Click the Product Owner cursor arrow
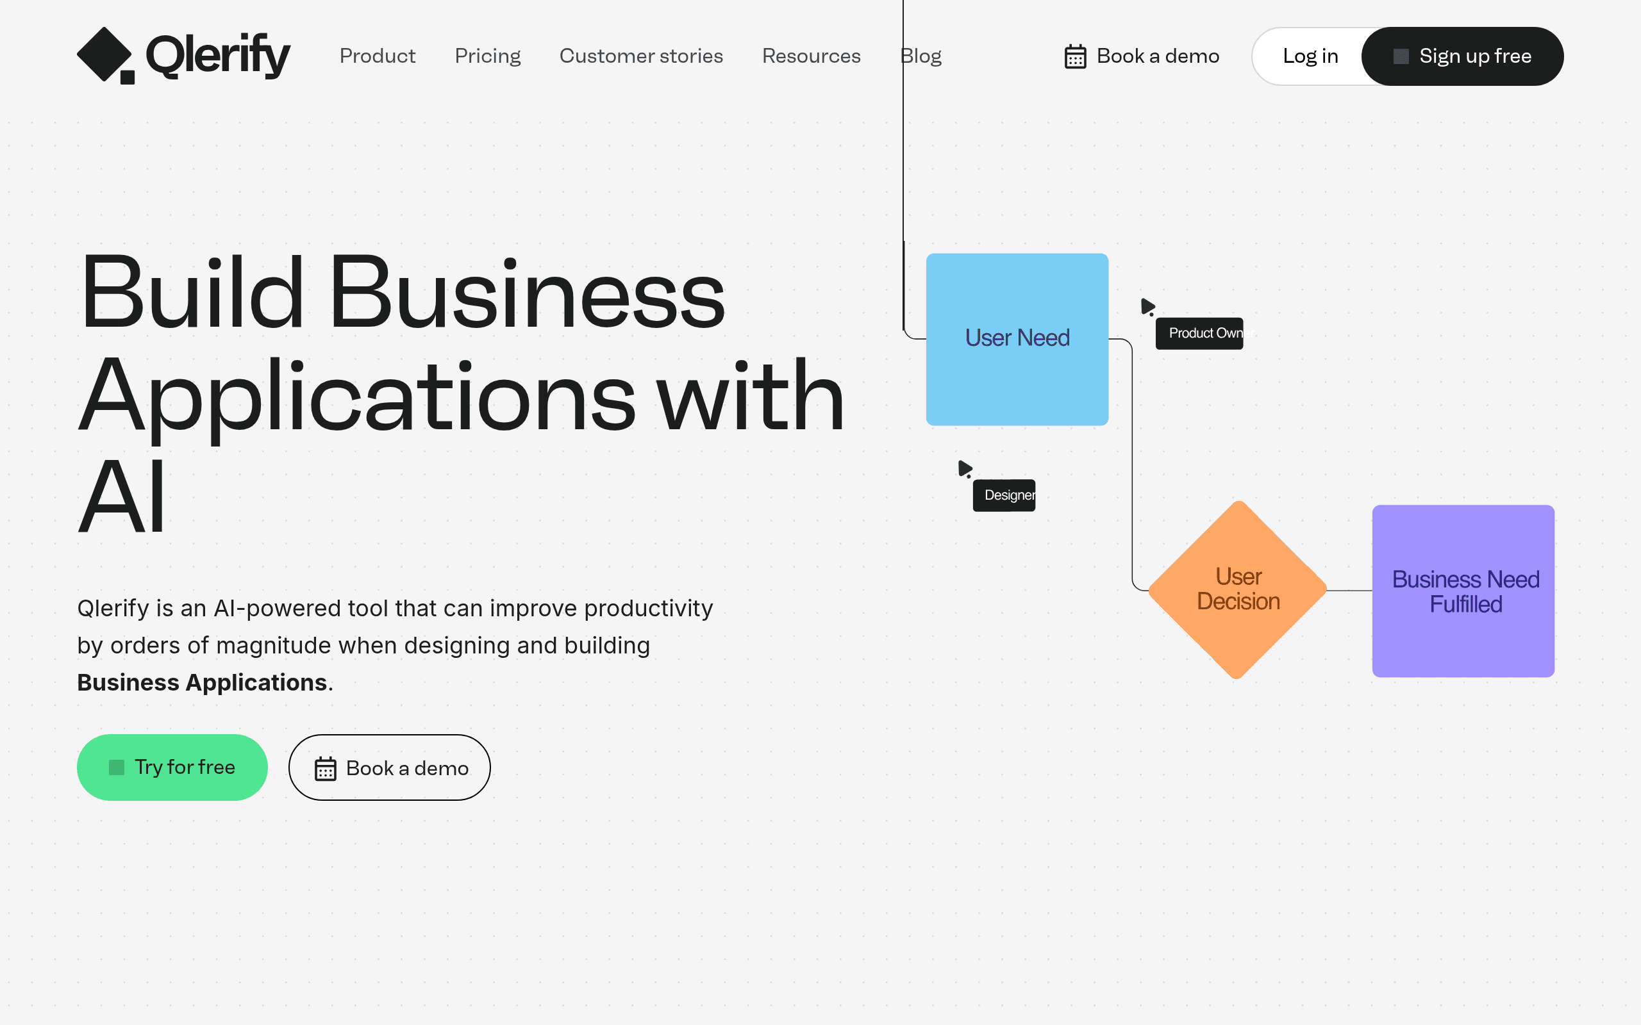This screenshot has height=1025, width=1641. (x=1147, y=307)
